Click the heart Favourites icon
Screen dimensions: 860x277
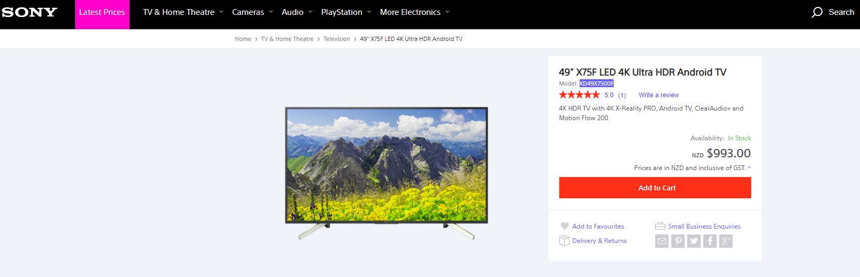tap(565, 226)
